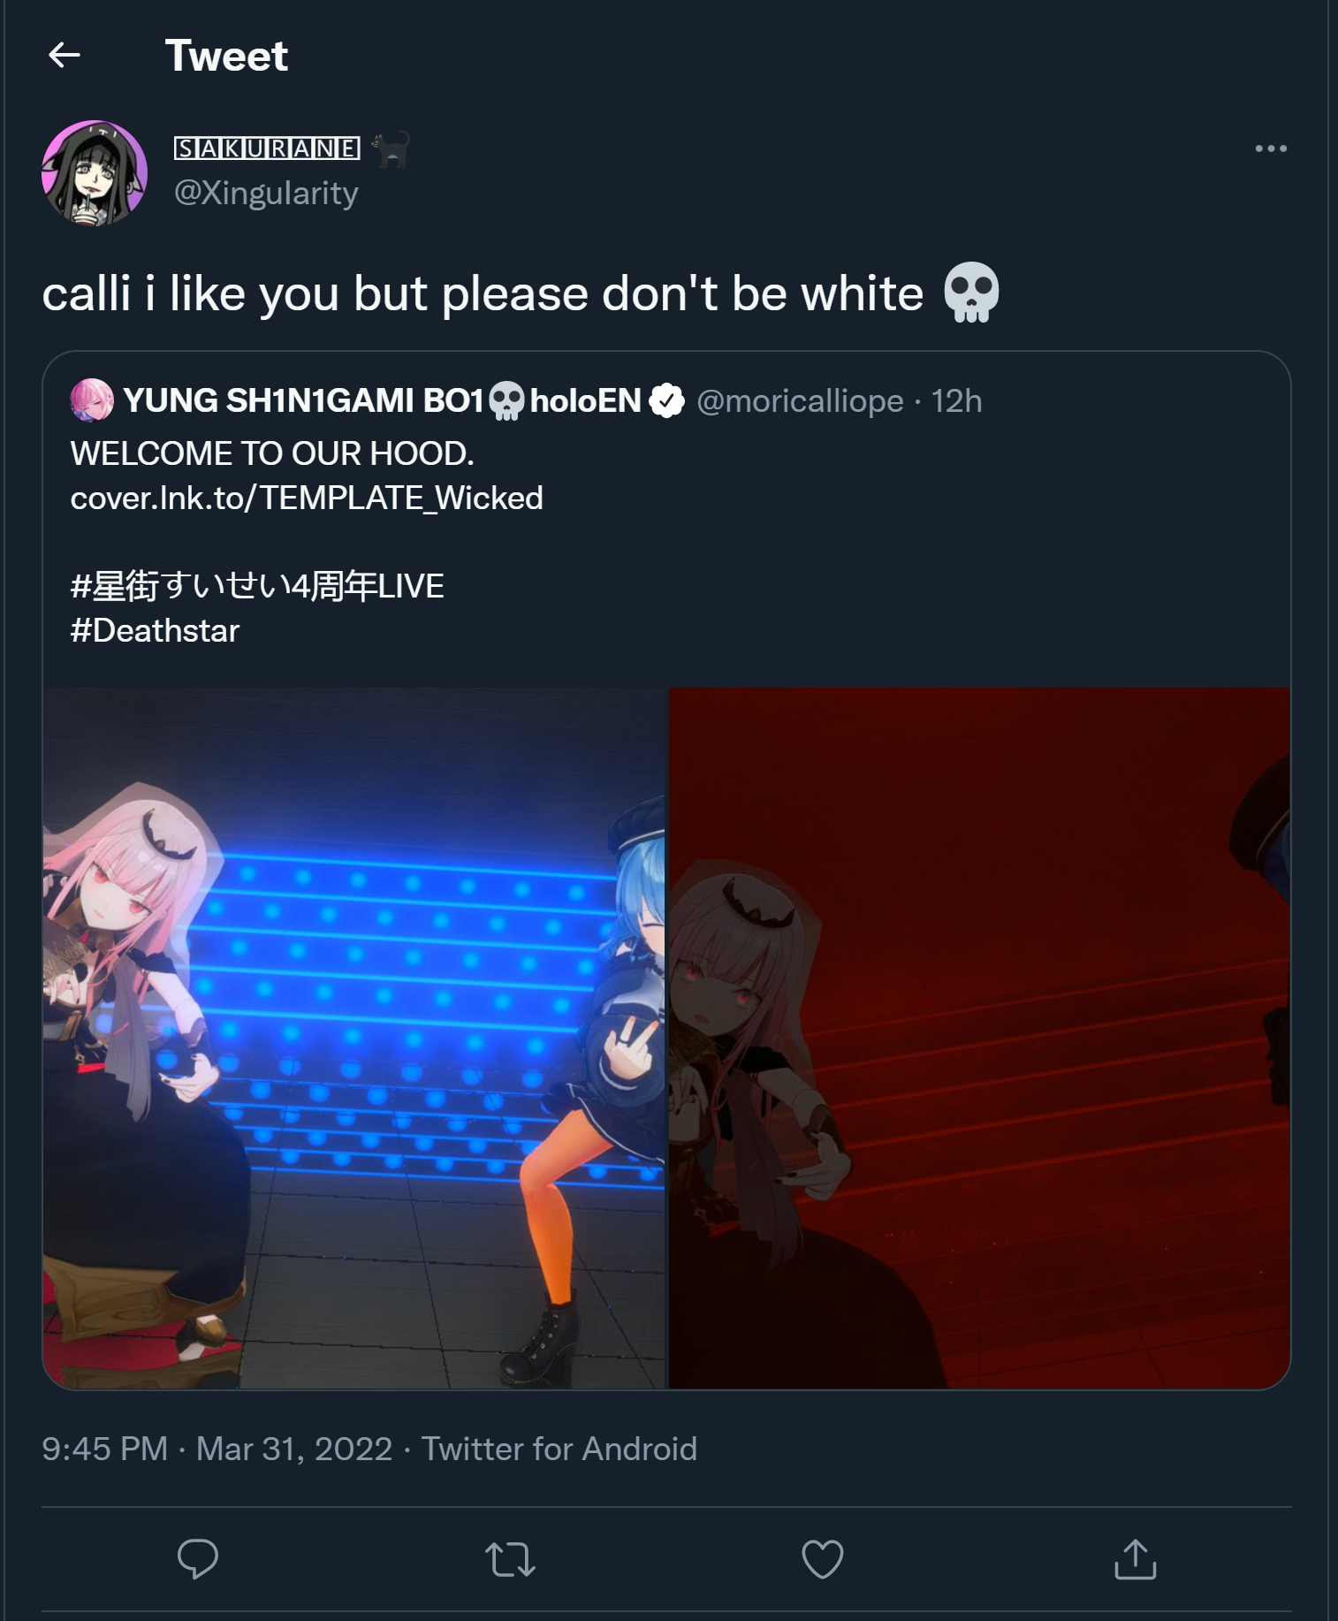
Task: Open the SAKURANE display name
Action: tap(267, 148)
